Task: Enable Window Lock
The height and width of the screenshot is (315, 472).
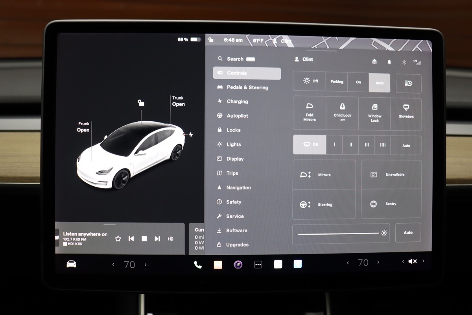Action: [374, 113]
